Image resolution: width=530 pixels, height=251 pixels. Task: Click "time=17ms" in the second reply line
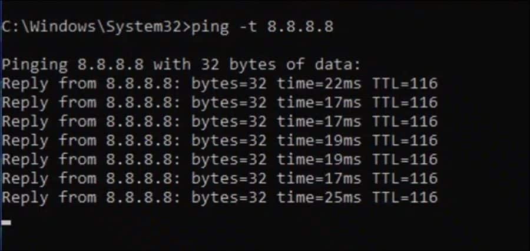(319, 103)
